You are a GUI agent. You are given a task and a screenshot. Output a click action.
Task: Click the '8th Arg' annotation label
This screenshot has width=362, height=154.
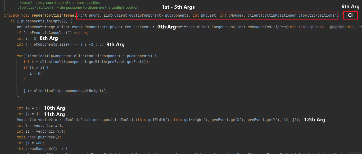[x=48, y=38]
